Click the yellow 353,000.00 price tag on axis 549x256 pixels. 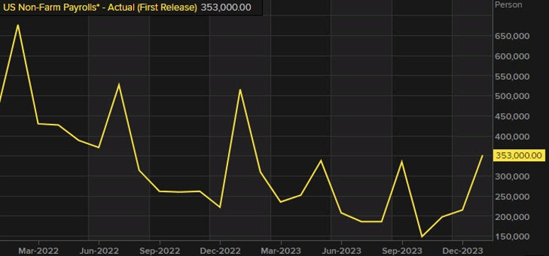pyautogui.click(x=519, y=156)
